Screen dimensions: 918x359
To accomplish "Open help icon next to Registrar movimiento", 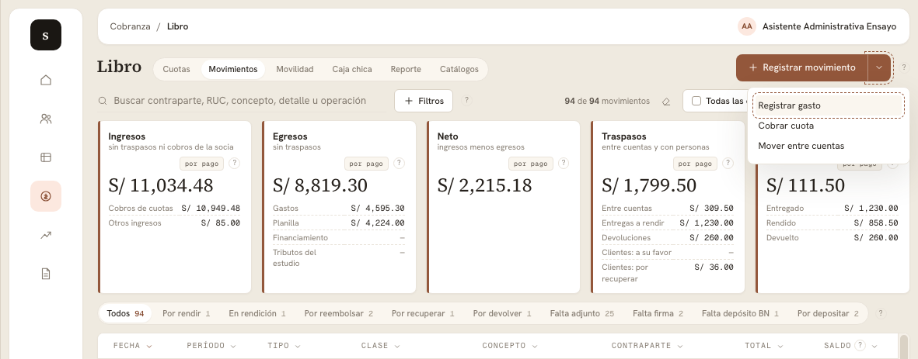I will click(x=904, y=67).
